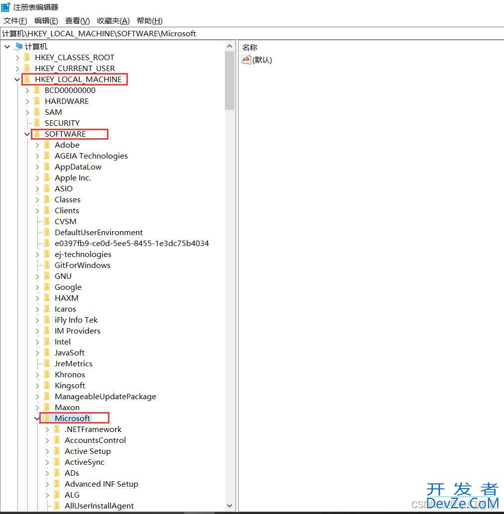Click the Clients folder icon
Screen dimensions: 504x514
pos(47,210)
